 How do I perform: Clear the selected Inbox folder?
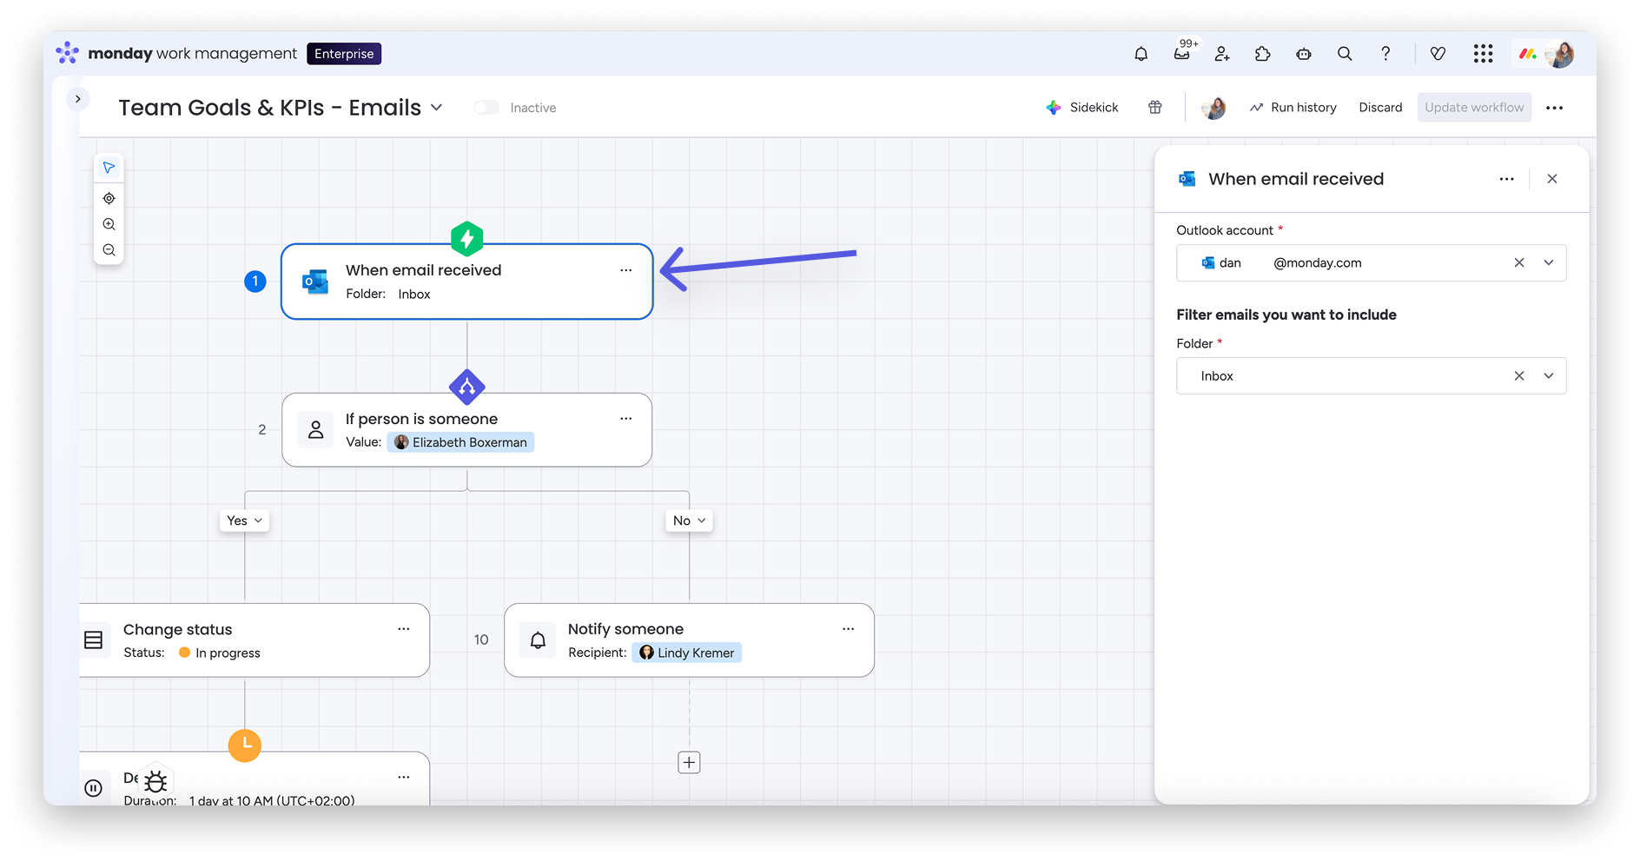tap(1519, 376)
